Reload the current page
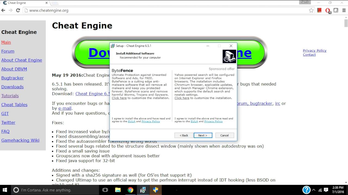The height and width of the screenshot is (195, 348). 18,10
